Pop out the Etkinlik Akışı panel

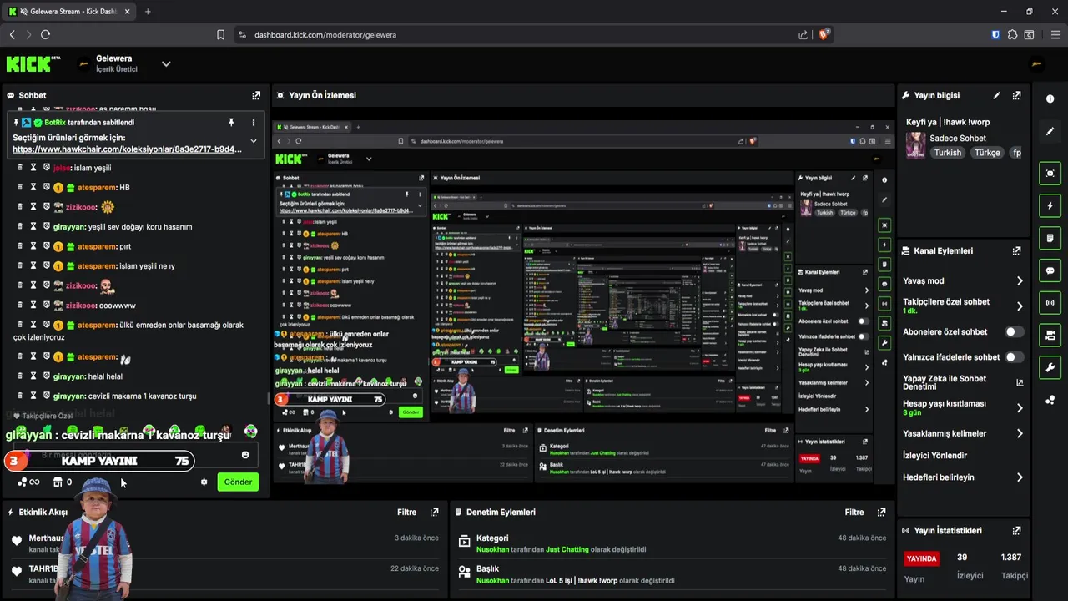coord(434,512)
